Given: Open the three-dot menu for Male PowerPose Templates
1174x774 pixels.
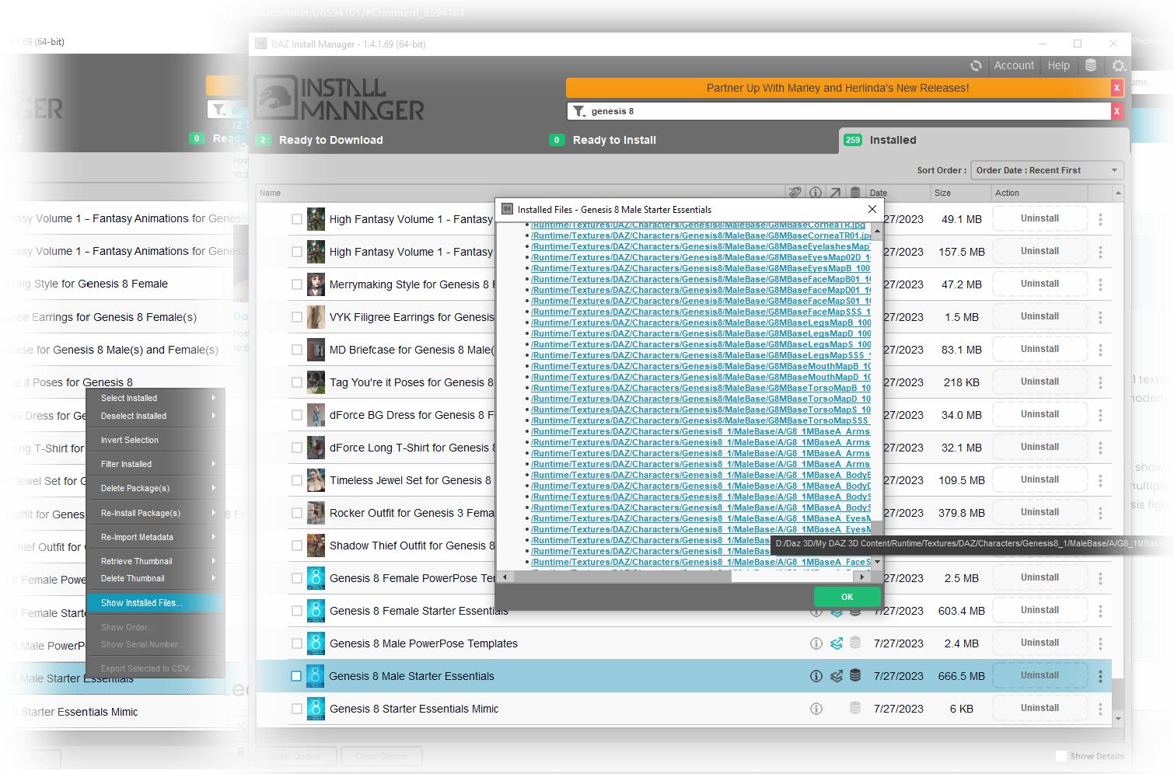Looking at the screenshot, I should point(1100,643).
